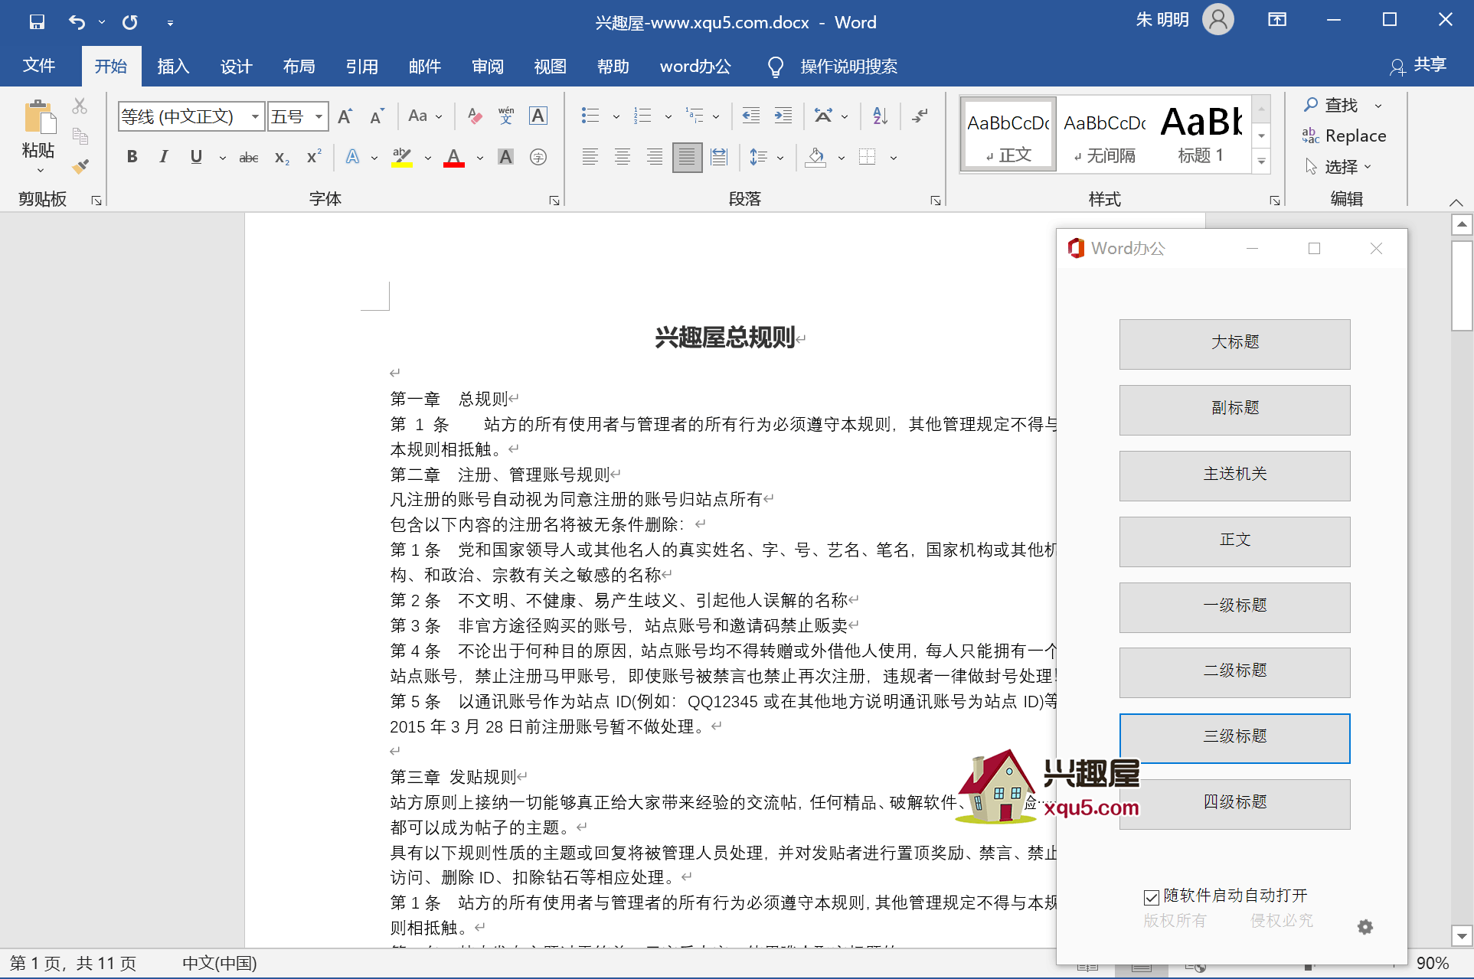The width and height of the screenshot is (1474, 979).
Task: Open the font dialog launcher
Action: pyautogui.click(x=554, y=201)
